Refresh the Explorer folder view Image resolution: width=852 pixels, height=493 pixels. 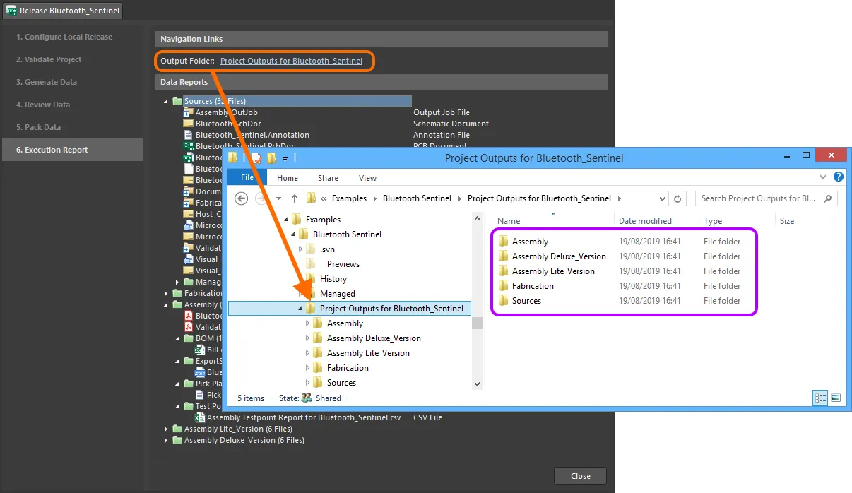678,198
